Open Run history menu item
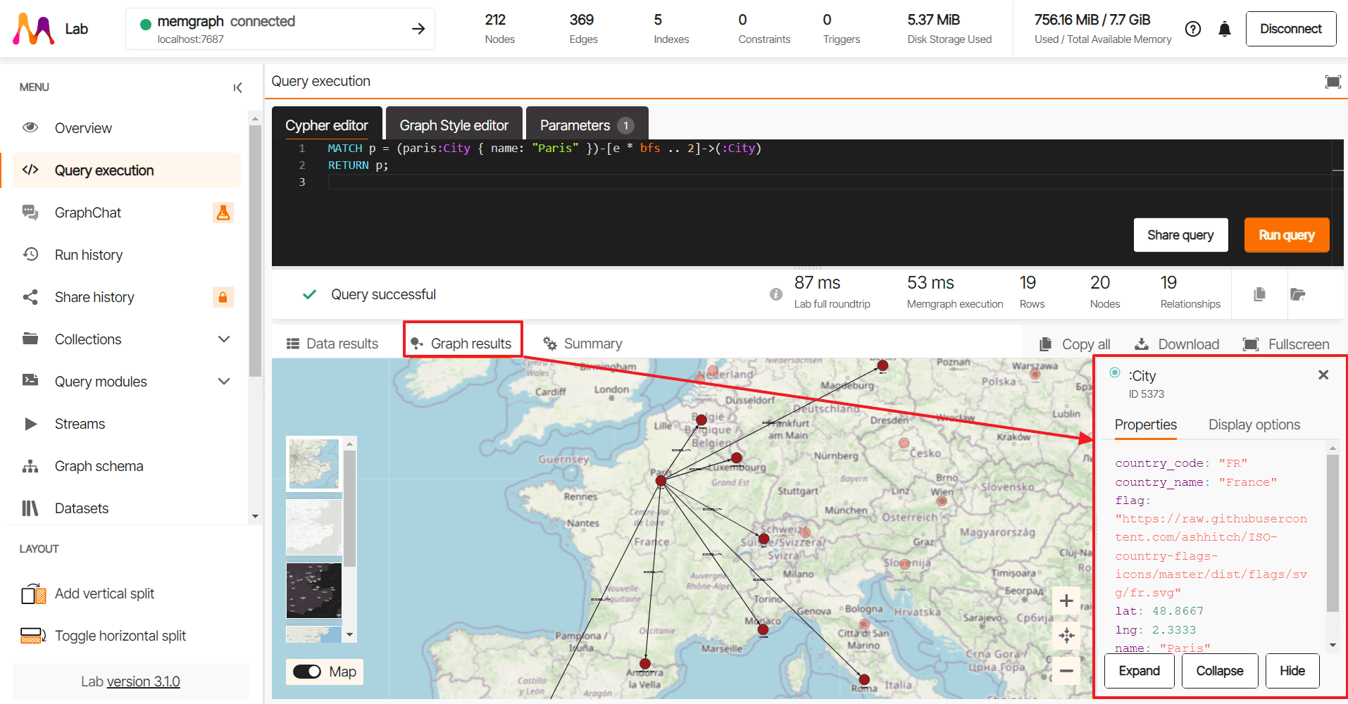This screenshot has width=1348, height=704. click(x=127, y=255)
